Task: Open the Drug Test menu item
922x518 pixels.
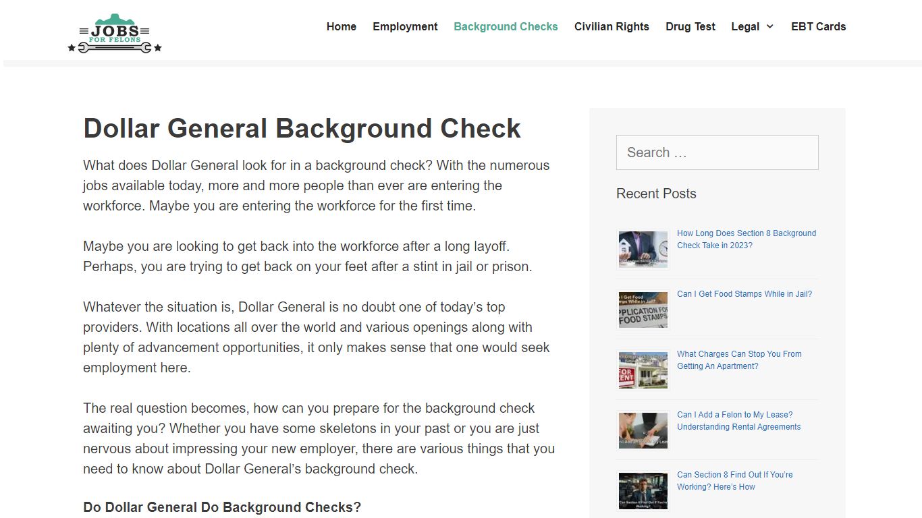Action: click(690, 26)
